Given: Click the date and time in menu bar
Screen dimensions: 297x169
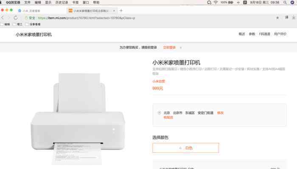Looking at the screenshot, I should pyautogui.click(x=265, y=2).
